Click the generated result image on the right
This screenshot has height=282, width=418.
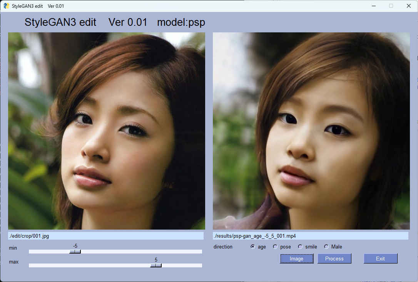(x=311, y=131)
